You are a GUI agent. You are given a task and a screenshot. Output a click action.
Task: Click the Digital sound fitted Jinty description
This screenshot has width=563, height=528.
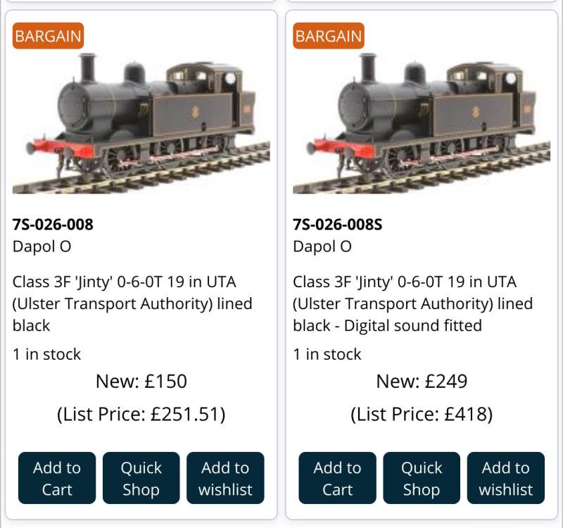tap(412, 303)
